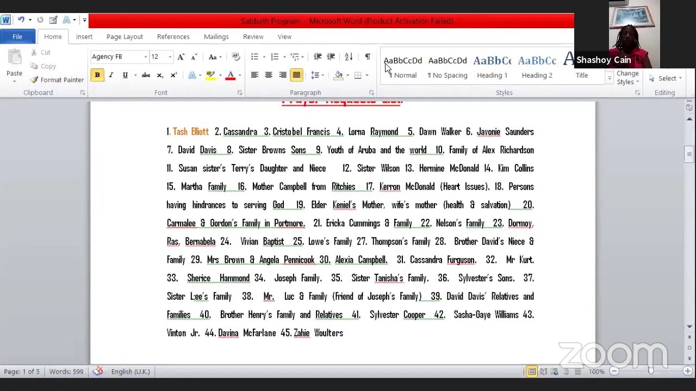Click Zoom Out minus on zoom slider

[614, 371]
